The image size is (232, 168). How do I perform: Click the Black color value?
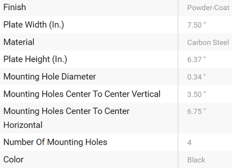196,160
